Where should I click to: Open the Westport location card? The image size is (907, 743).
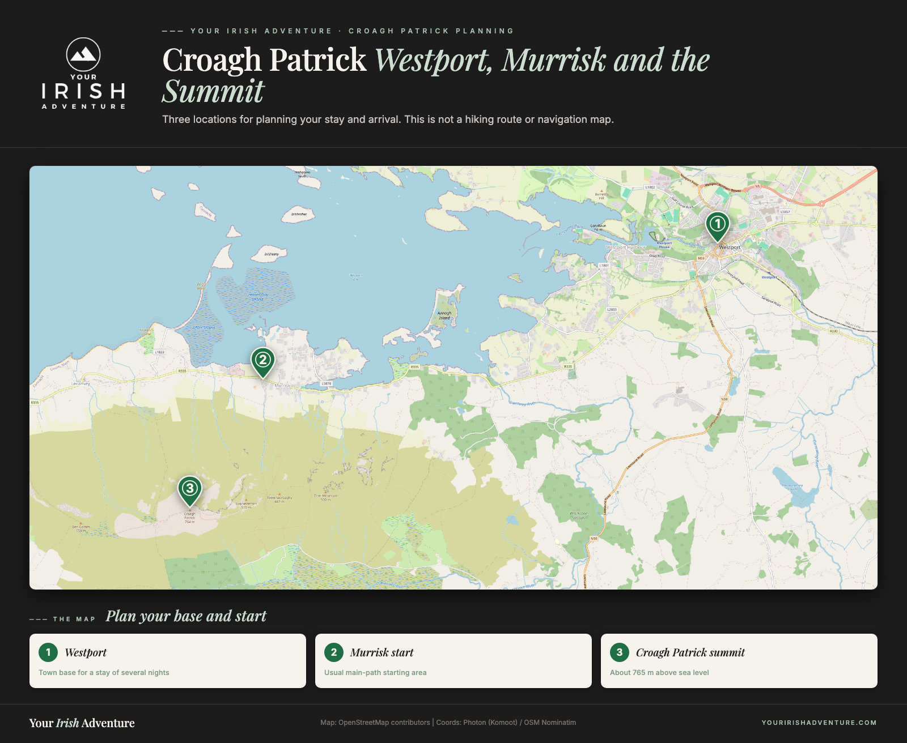[168, 661]
